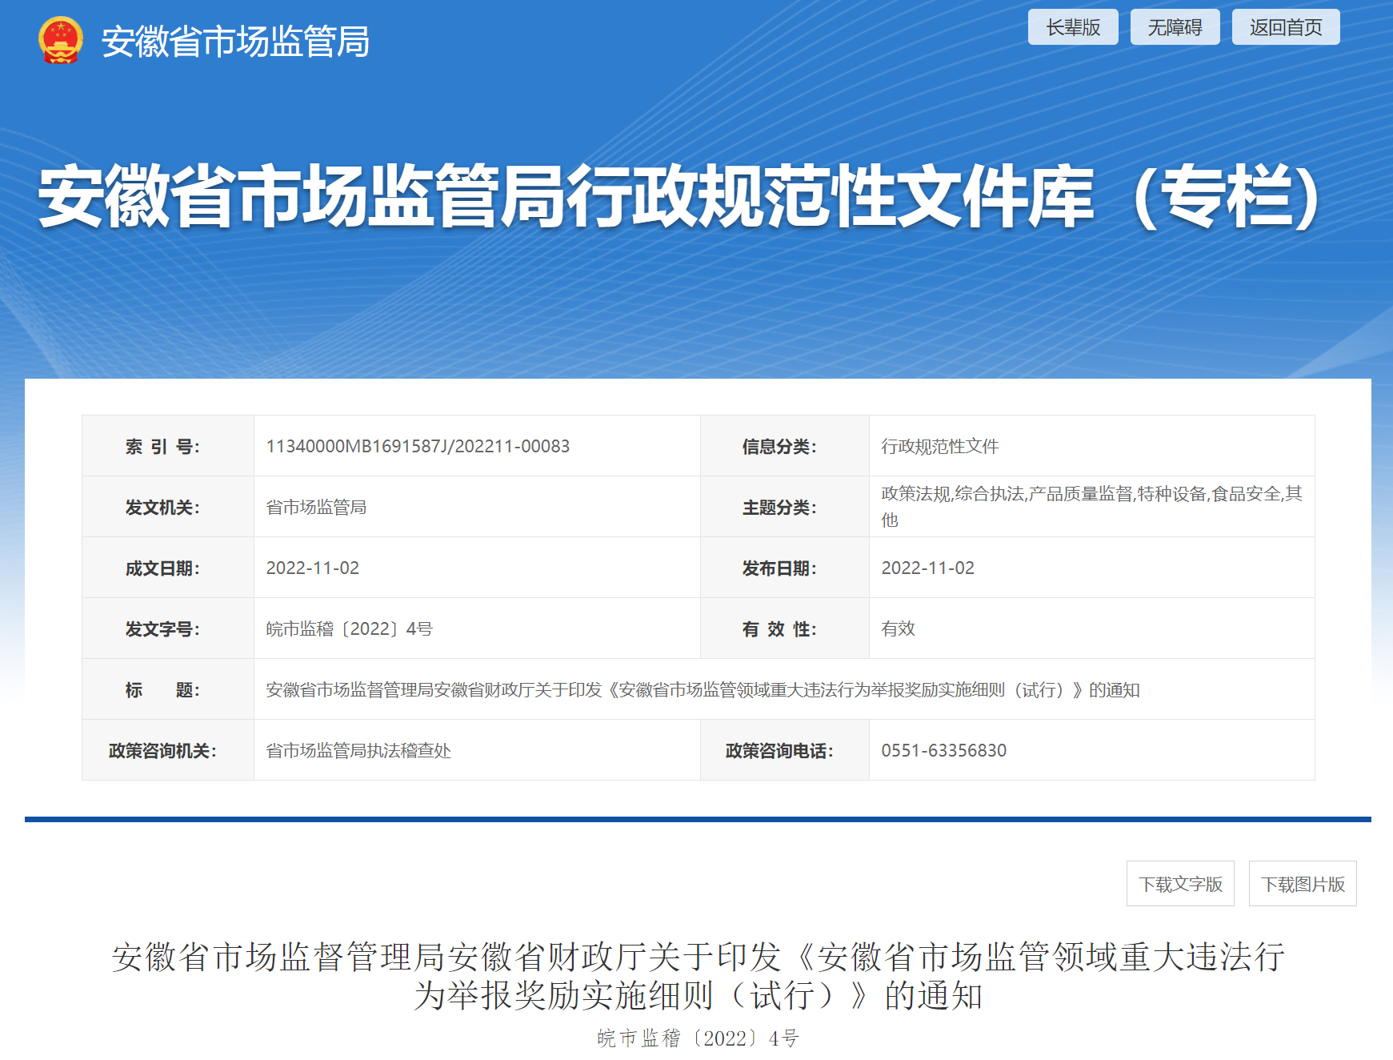Click the issuing agency 省市场监管局 value
1393x1060 pixels.
316,507
